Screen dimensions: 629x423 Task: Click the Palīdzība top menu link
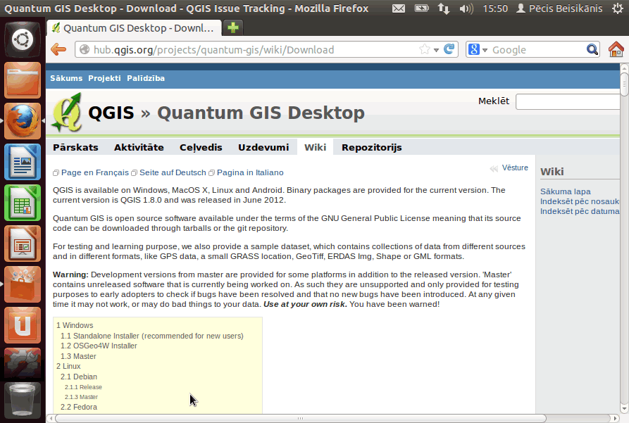click(146, 78)
